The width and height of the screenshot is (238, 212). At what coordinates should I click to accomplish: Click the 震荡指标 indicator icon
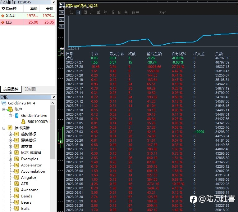tap(16, 140)
